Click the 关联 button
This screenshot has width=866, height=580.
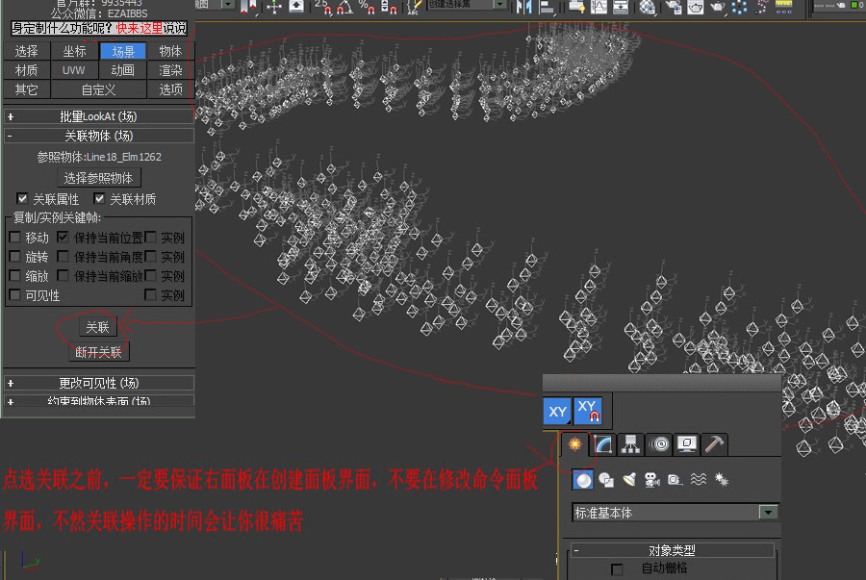tap(98, 327)
